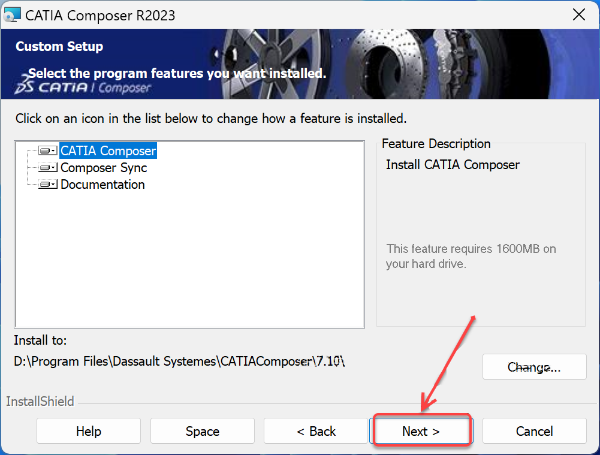Click the Next button to continue
This screenshot has width=600, height=455.
(x=422, y=430)
